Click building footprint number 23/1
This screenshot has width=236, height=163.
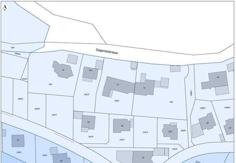170,132
